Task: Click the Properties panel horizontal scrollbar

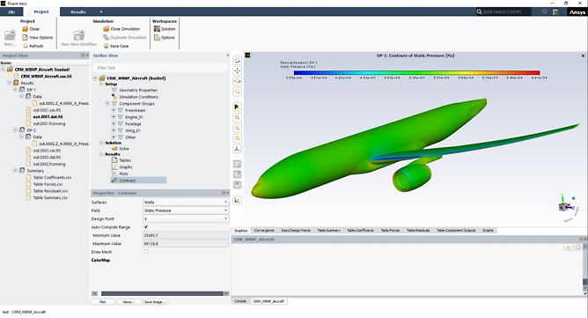Action: click(x=162, y=293)
